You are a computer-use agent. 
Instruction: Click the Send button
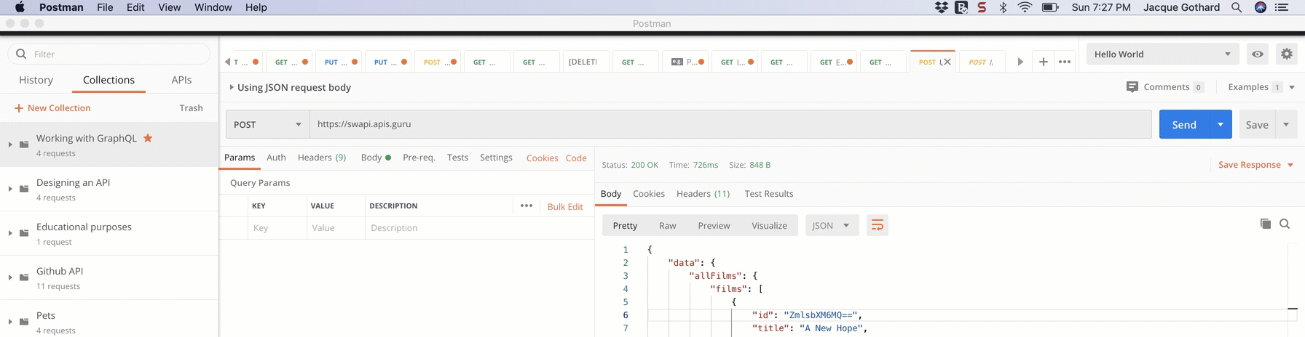click(1184, 124)
